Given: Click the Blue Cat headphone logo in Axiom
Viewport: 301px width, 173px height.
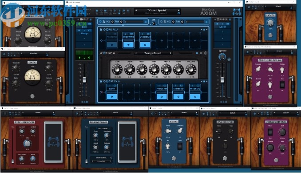Looking at the screenshot, I should coord(237,12).
